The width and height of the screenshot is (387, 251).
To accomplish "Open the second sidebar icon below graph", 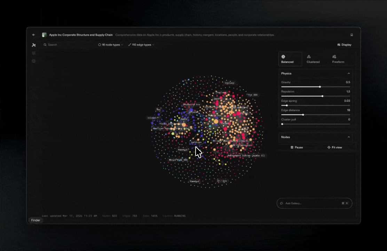I will [34, 53].
